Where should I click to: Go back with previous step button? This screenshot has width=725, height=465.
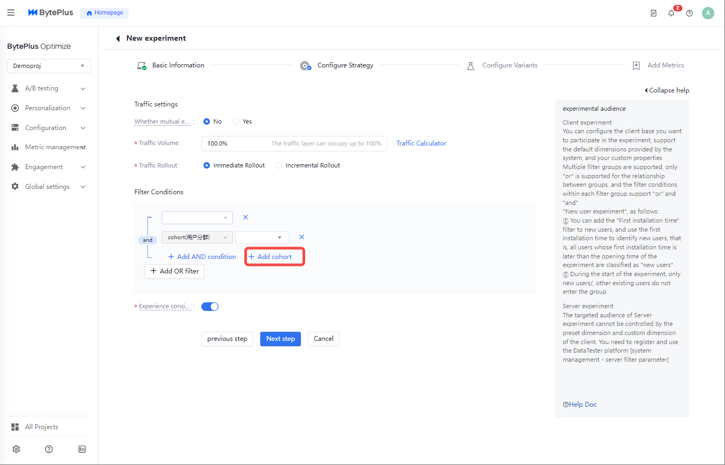pyautogui.click(x=227, y=339)
